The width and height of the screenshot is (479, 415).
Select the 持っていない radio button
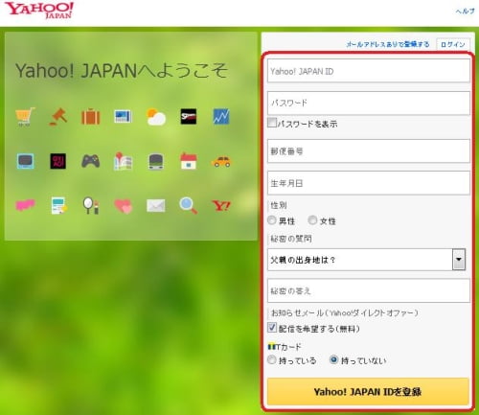click(333, 360)
